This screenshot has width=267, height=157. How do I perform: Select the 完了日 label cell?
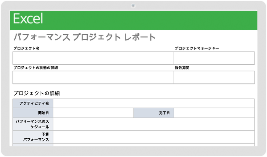tap(154, 113)
